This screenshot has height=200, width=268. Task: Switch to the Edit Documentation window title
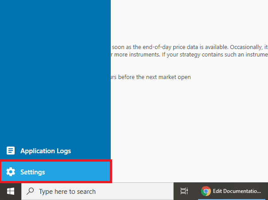237,191
